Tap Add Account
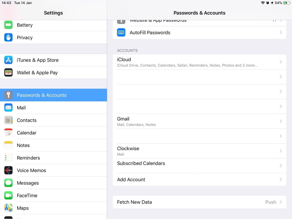The height and width of the screenshot is (219, 292). 199,179
